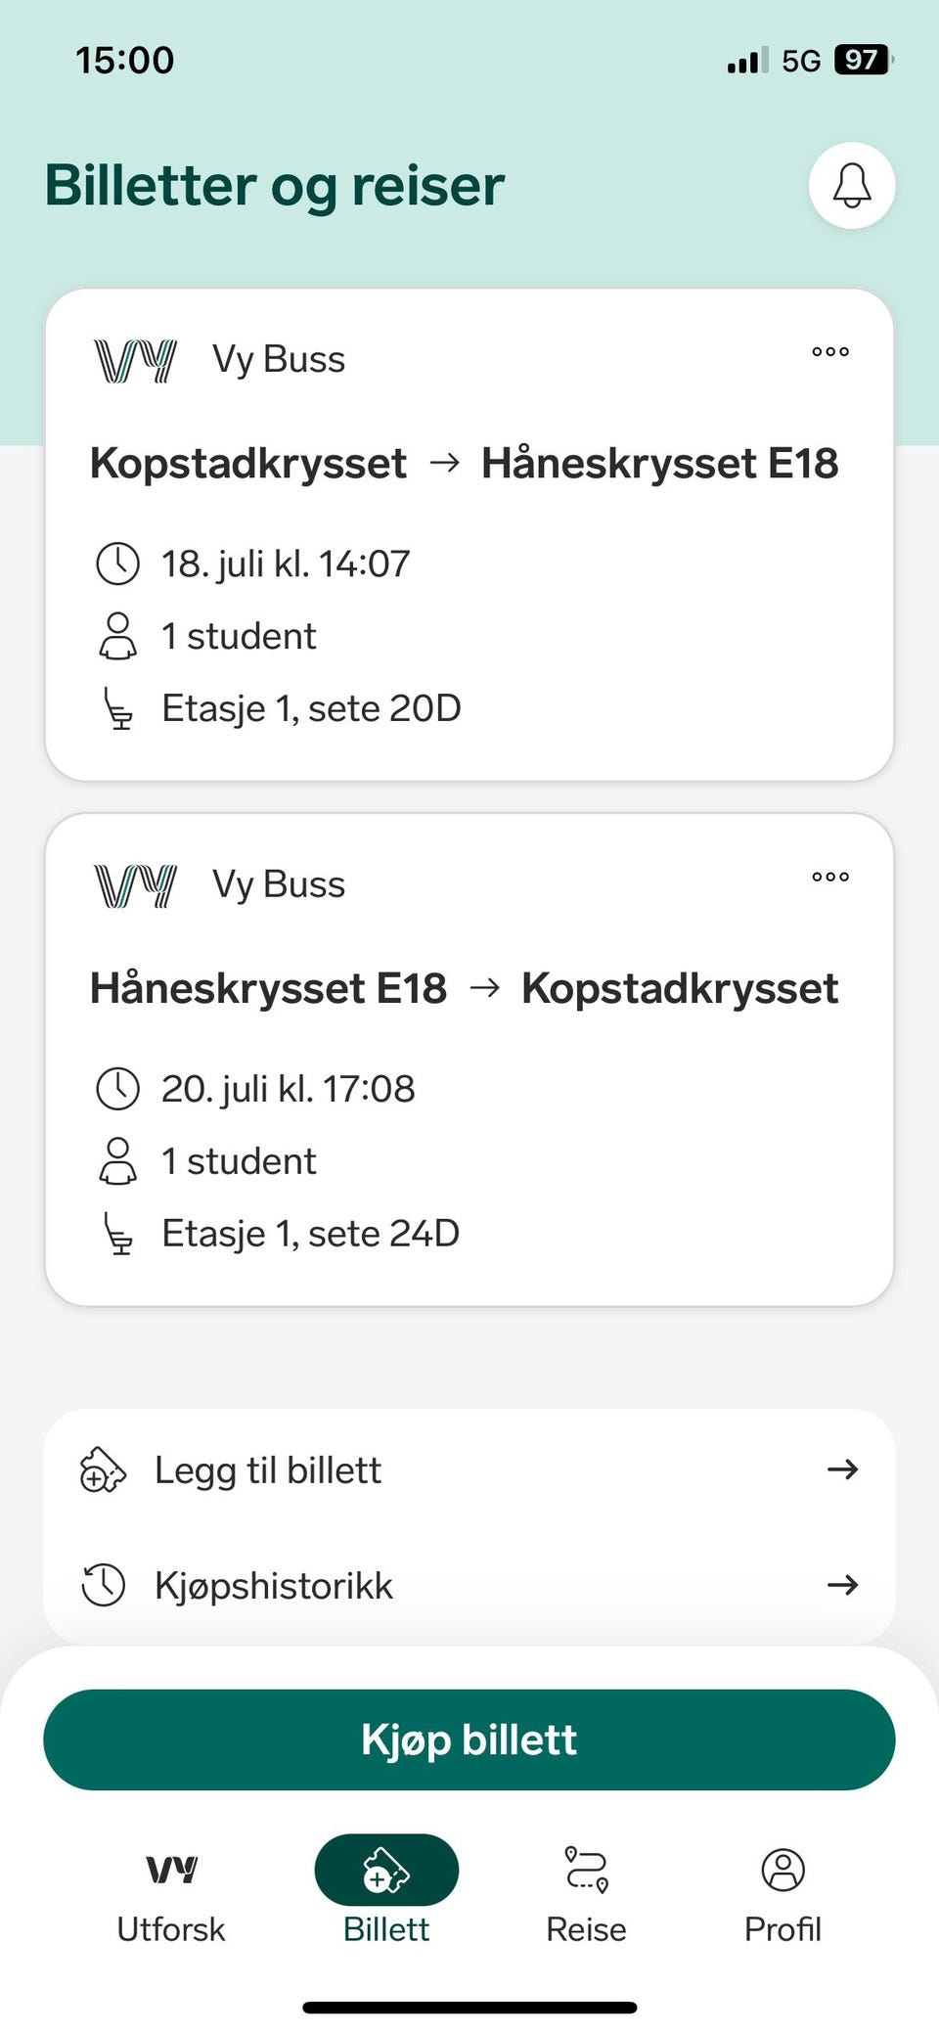This screenshot has height=2033, width=939.
Task: Expand Legg til billett using its arrow
Action: click(842, 1469)
